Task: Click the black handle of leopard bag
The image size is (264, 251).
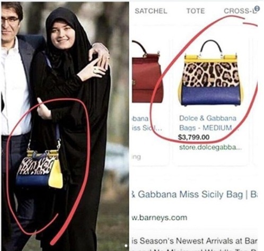Action: click(x=211, y=47)
